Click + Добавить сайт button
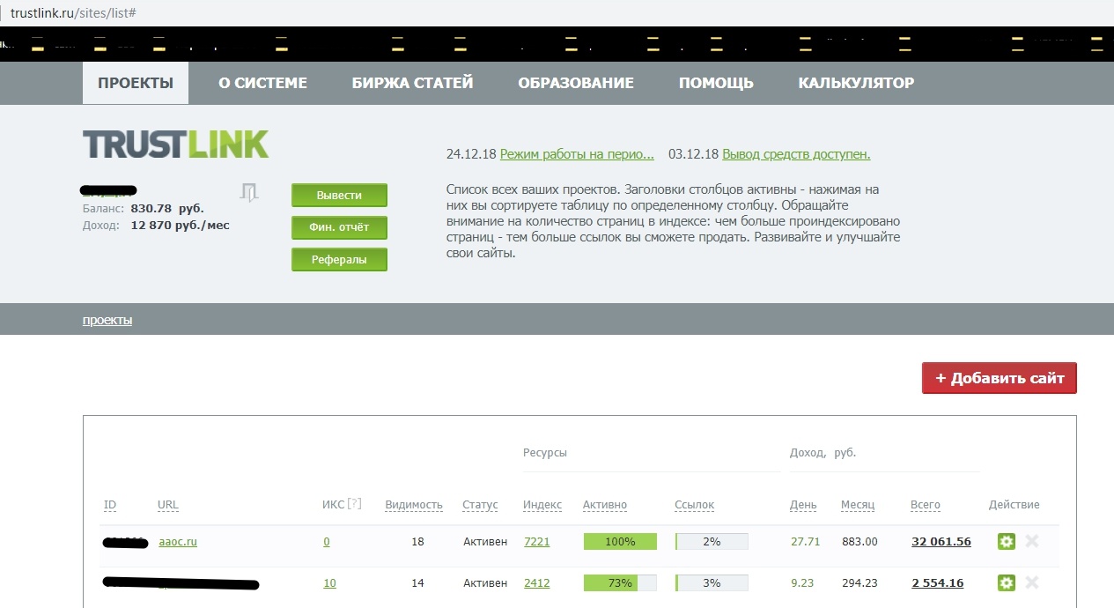1114x608 pixels. pyautogui.click(x=1000, y=378)
